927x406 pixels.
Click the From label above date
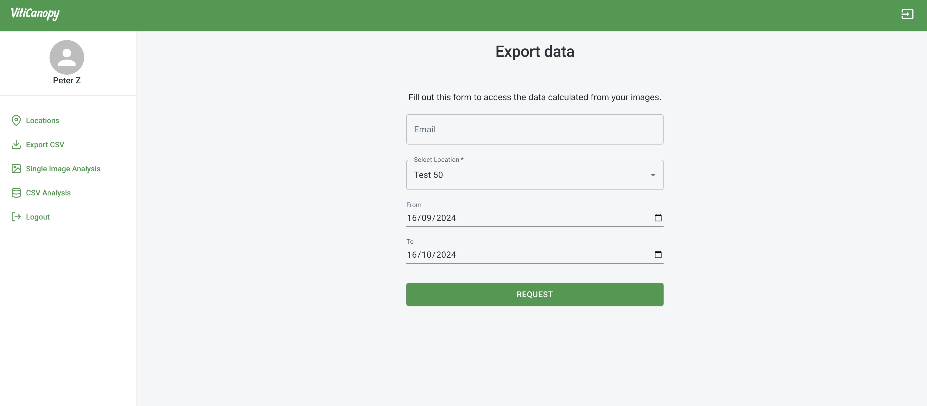414,205
